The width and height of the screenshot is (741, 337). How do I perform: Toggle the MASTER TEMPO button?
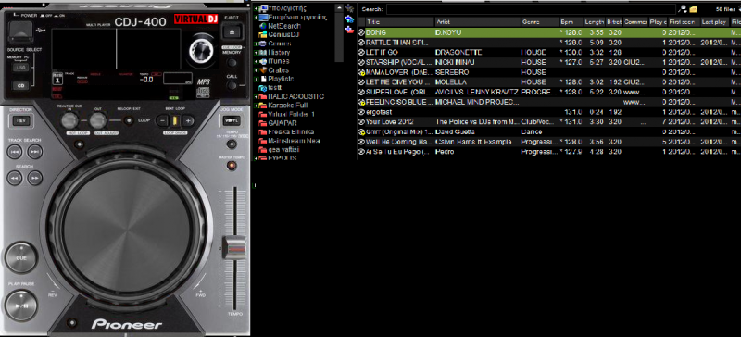coord(232,166)
